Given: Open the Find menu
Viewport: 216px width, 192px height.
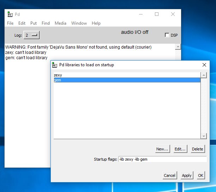Looking at the screenshot, I should coord(46,23).
